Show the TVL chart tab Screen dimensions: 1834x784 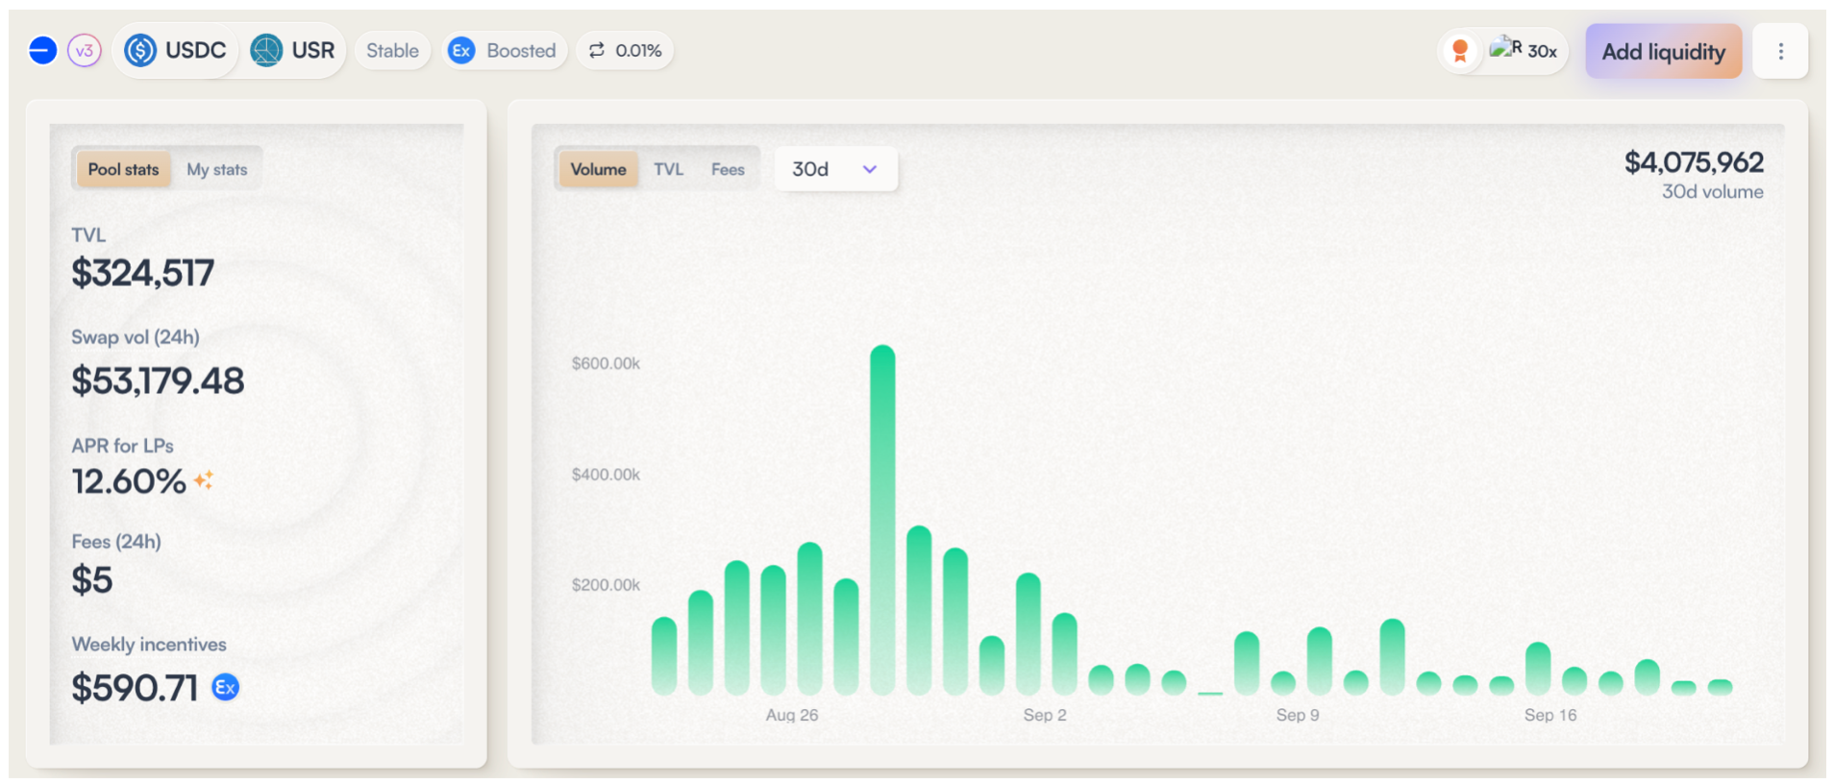click(668, 169)
